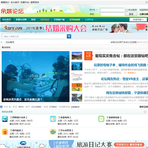Click 论坛首页 breadcrumb link
This screenshot has width=148, height=148.
(10, 42)
